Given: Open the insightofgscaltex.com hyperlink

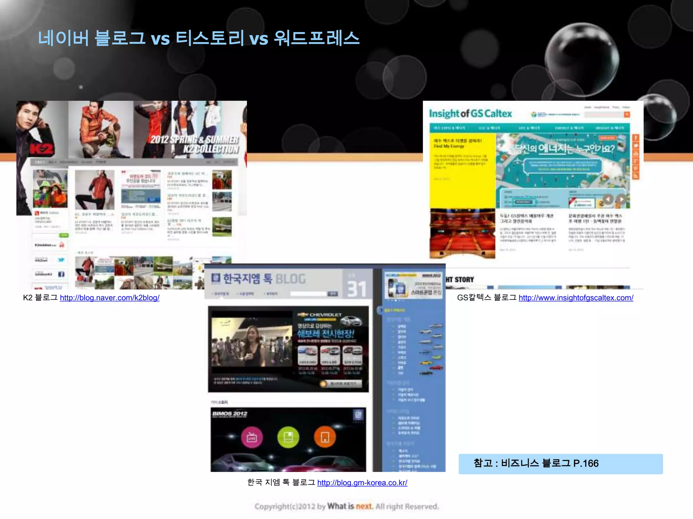Looking at the screenshot, I should coord(576,298).
